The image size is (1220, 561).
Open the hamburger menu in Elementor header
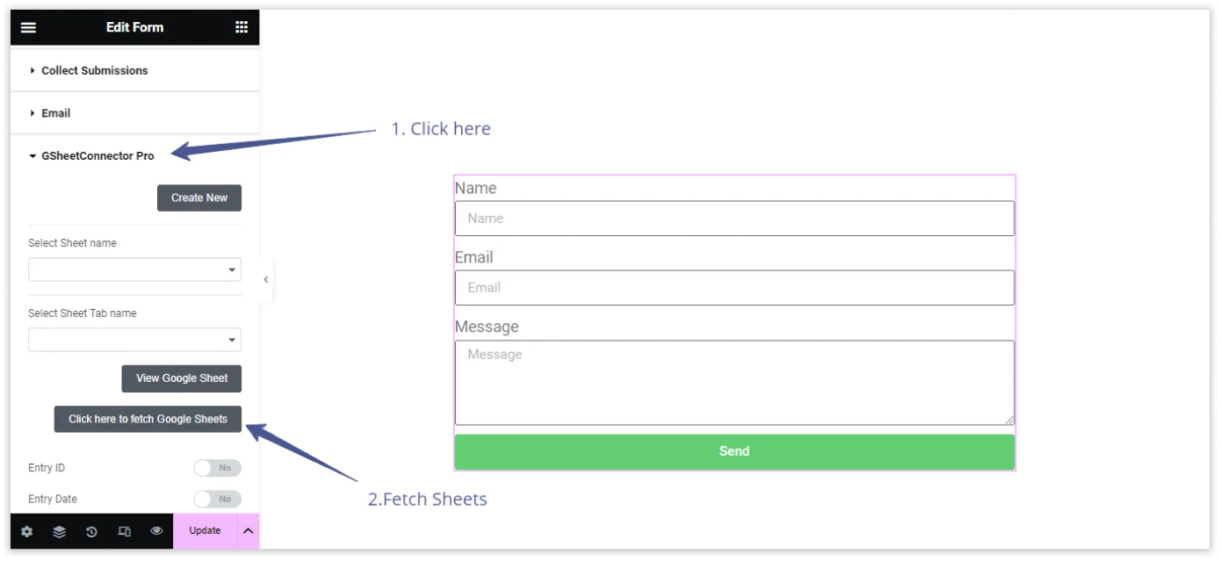(28, 27)
